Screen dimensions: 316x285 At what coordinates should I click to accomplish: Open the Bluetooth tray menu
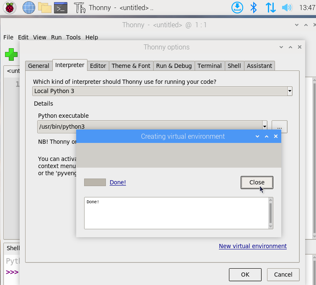click(254, 8)
